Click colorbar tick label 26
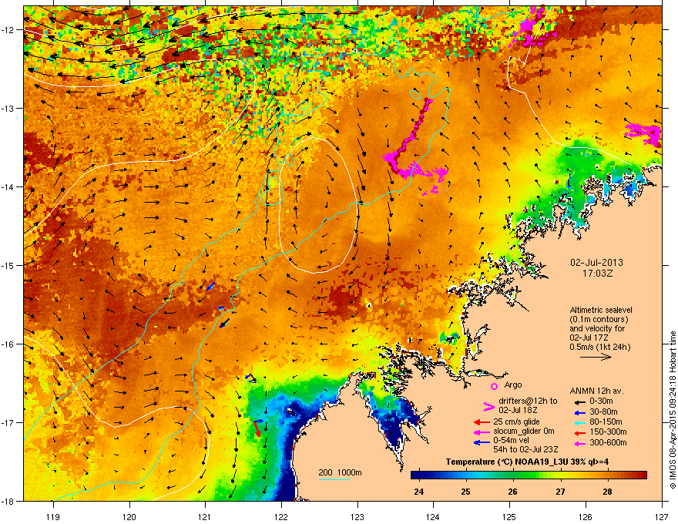The width and height of the screenshot is (678, 524). [513, 492]
